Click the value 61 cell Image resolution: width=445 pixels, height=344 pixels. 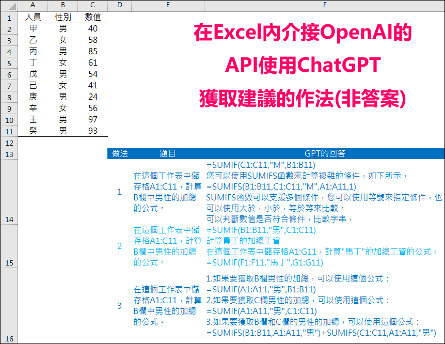tap(92, 63)
